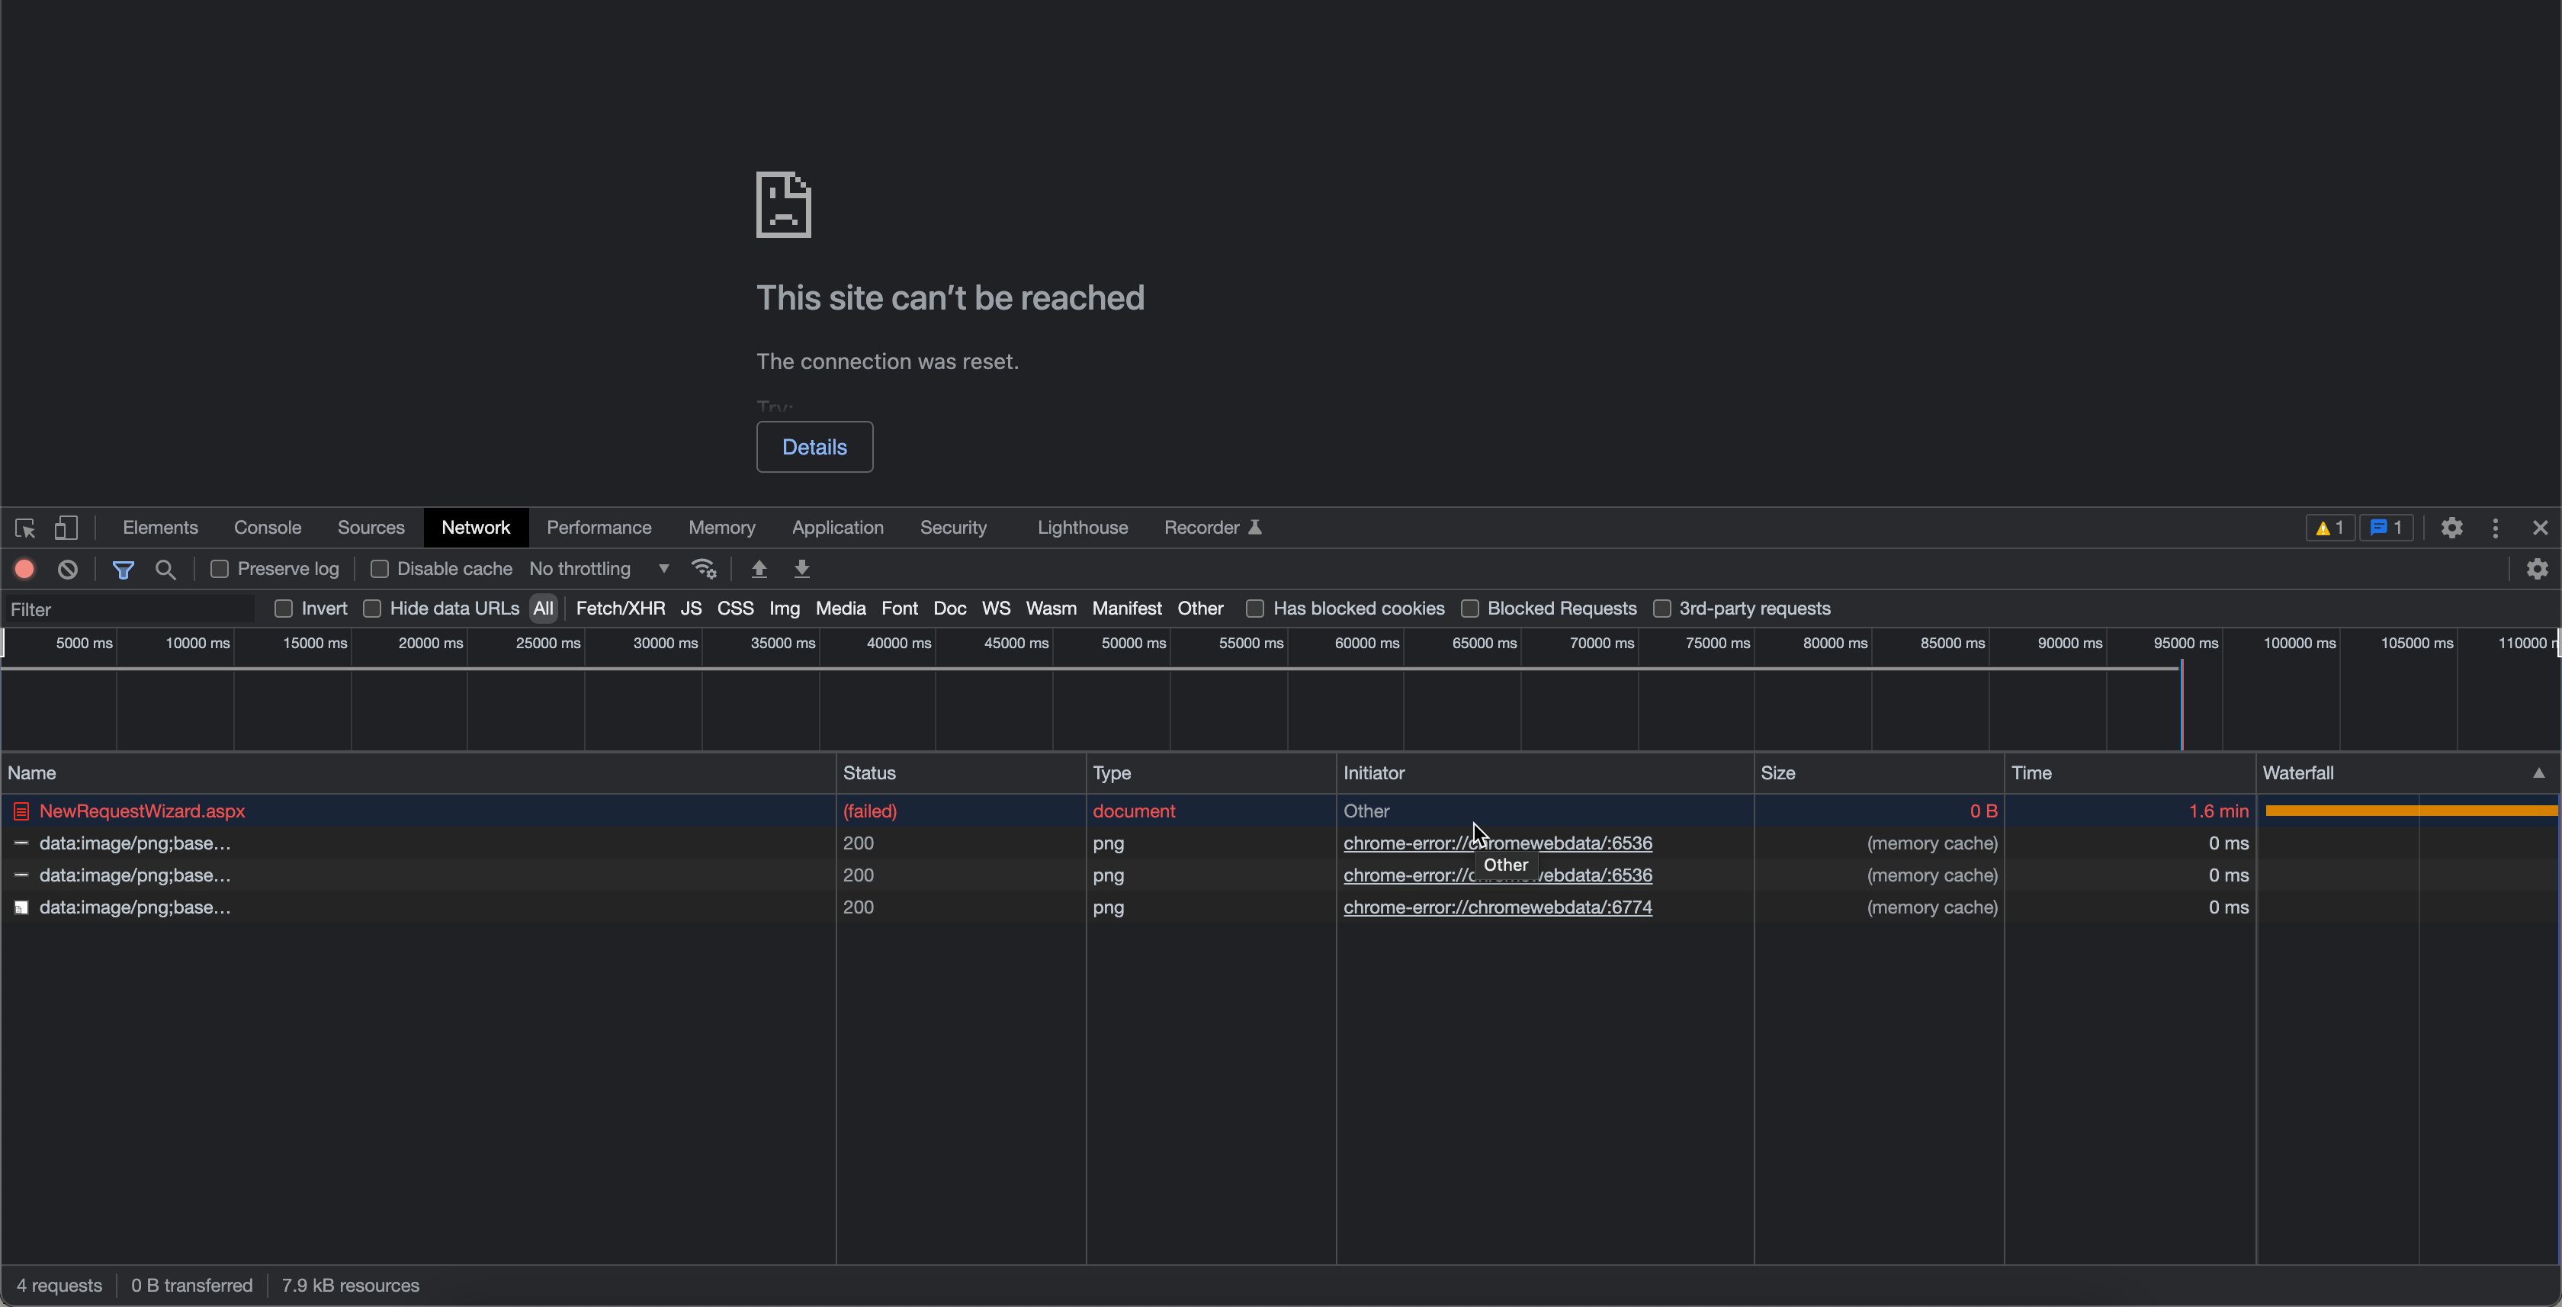Screen dimensions: 2562x1307
Task: Check the Disable cache box
Action: [x=379, y=569]
